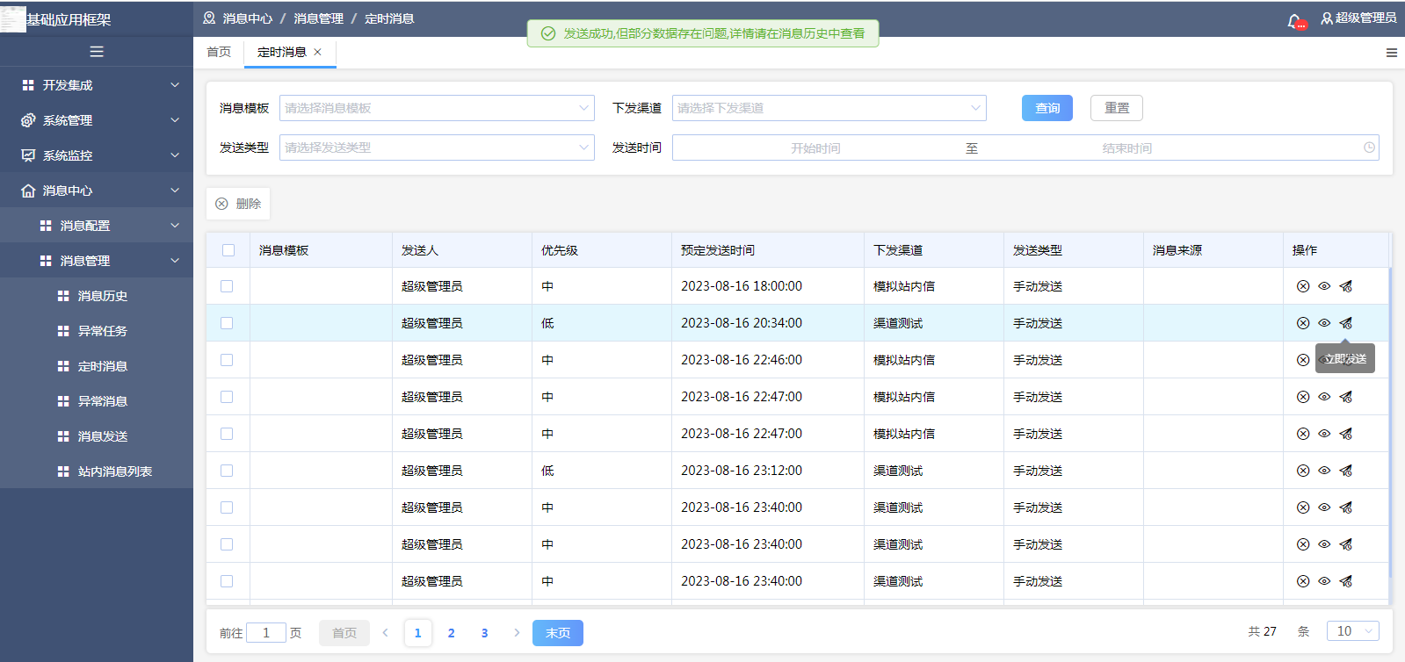This screenshot has height=662, width=1405.
Task: Open the 发送类型 dropdown
Action: [437, 148]
